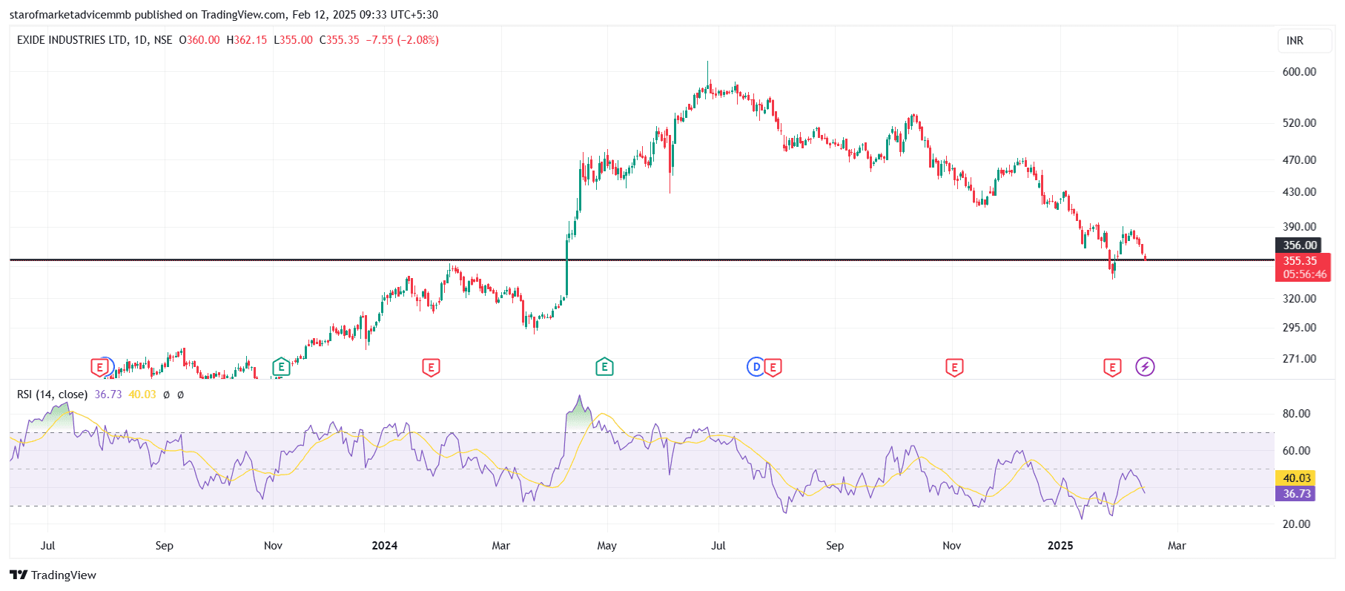
Task: Click the red E earnings marker above Nov 2024
Action: [x=954, y=367]
